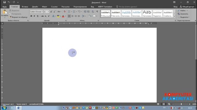This screenshot has width=197, height=110.
Task: Select Align Left paragraph alignment
Action: coord(69,16)
